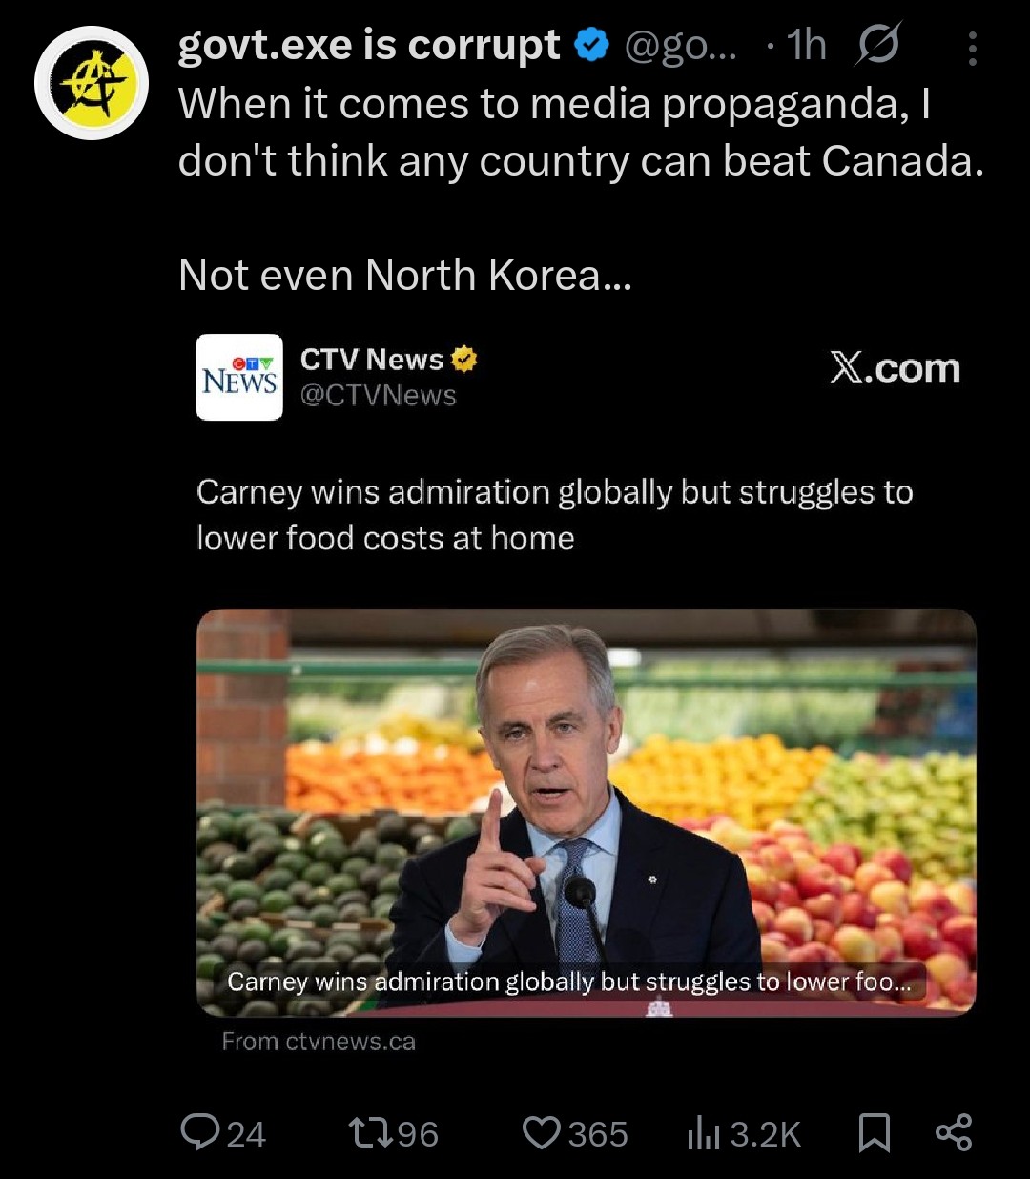Image resolution: width=1030 pixels, height=1179 pixels.
Task: Open the anarchy logo profile avatar
Action: (92, 83)
